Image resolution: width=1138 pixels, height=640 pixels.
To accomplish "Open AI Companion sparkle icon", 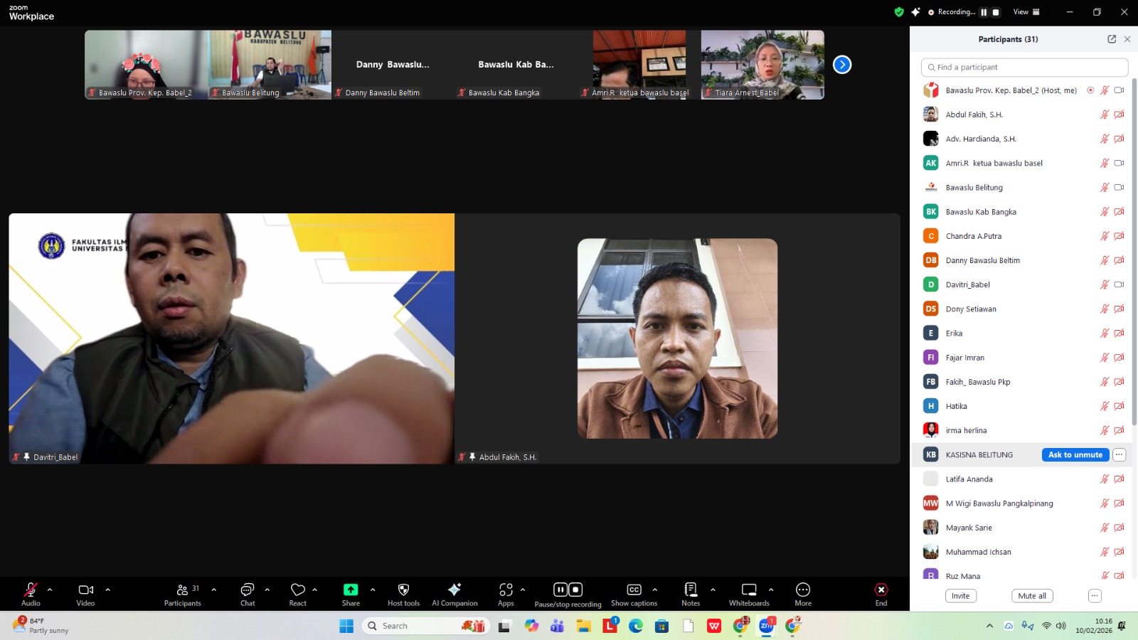I will [x=454, y=590].
